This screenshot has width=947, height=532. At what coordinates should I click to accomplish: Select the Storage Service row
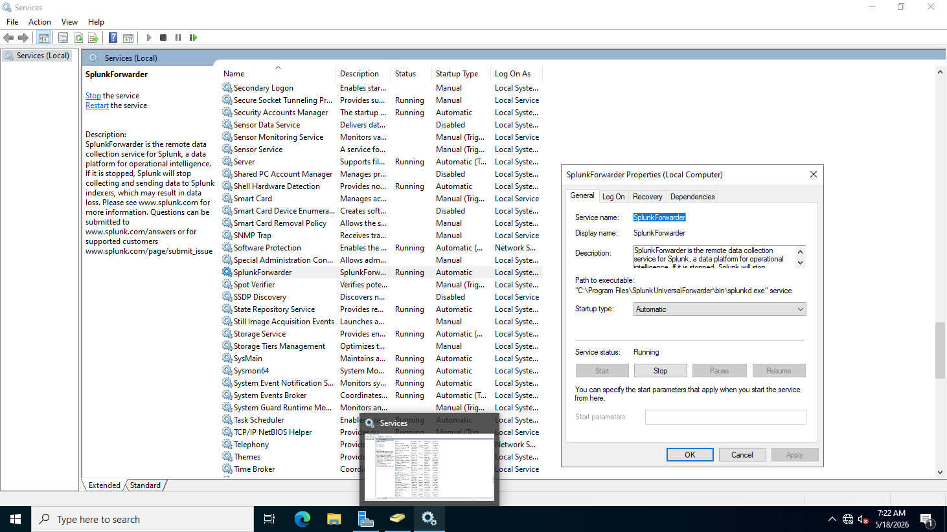click(382, 334)
